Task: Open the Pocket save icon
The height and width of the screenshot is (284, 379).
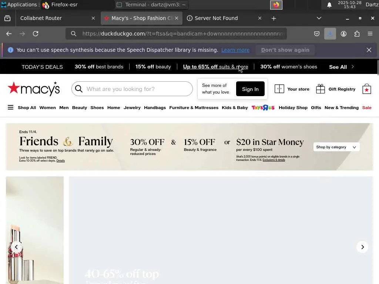Action: point(317,34)
